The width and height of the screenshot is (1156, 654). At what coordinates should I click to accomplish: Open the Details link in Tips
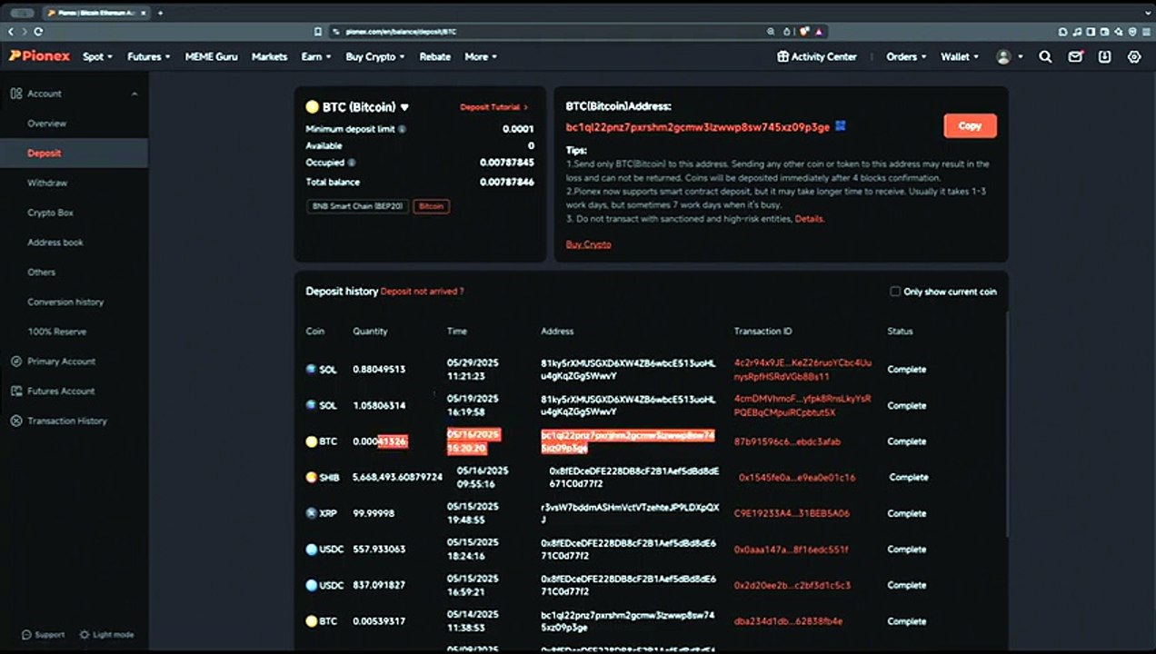(x=810, y=219)
